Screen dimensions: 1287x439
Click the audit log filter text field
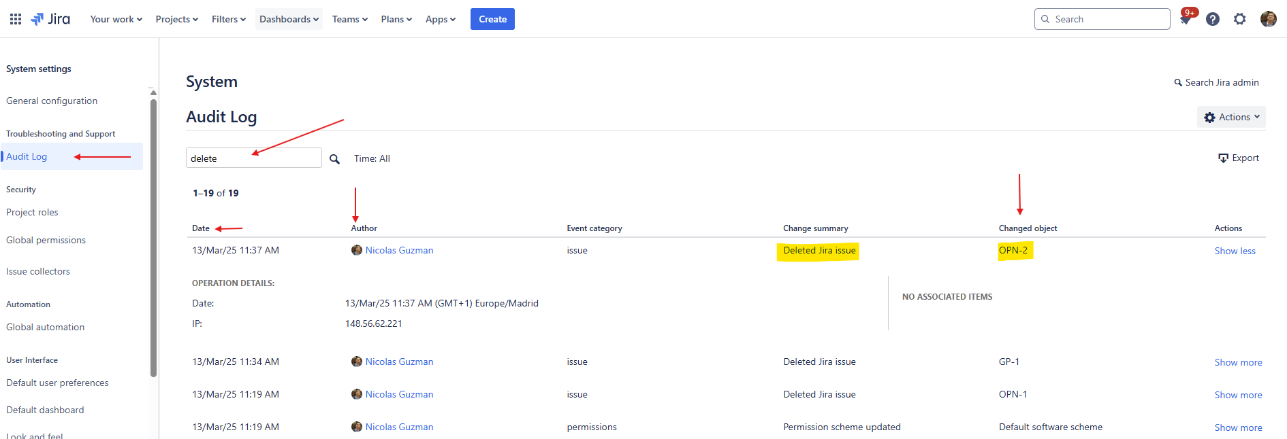254,158
